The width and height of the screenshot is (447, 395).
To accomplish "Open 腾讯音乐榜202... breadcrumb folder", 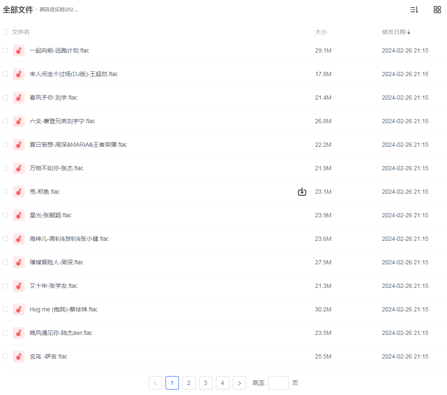I will coord(59,10).
